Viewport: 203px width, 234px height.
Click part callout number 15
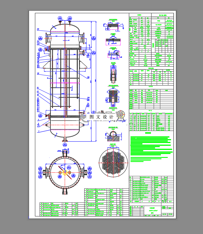coord(38,73)
